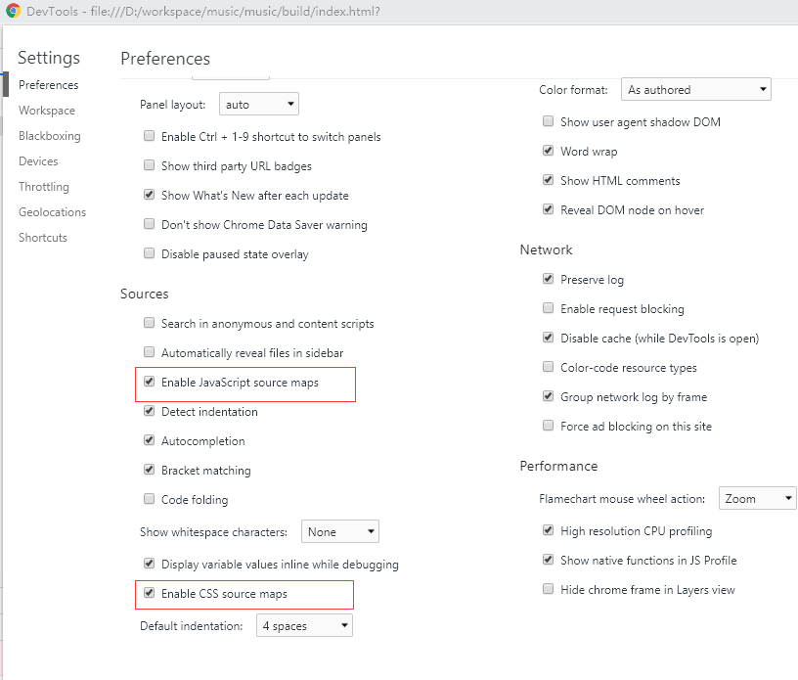Disable the Word wrap option
The image size is (798, 680).
(548, 151)
